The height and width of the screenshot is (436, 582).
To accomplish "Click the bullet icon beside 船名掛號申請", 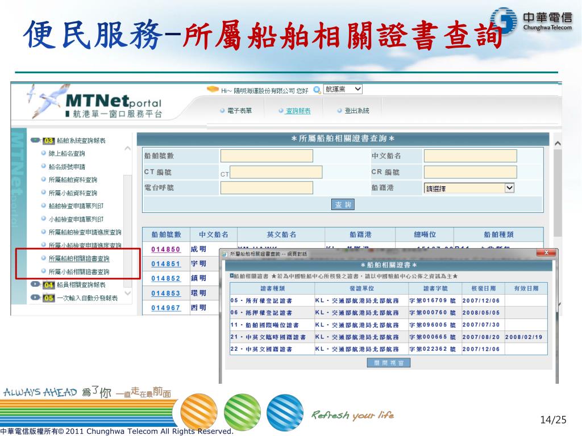I will (43, 166).
